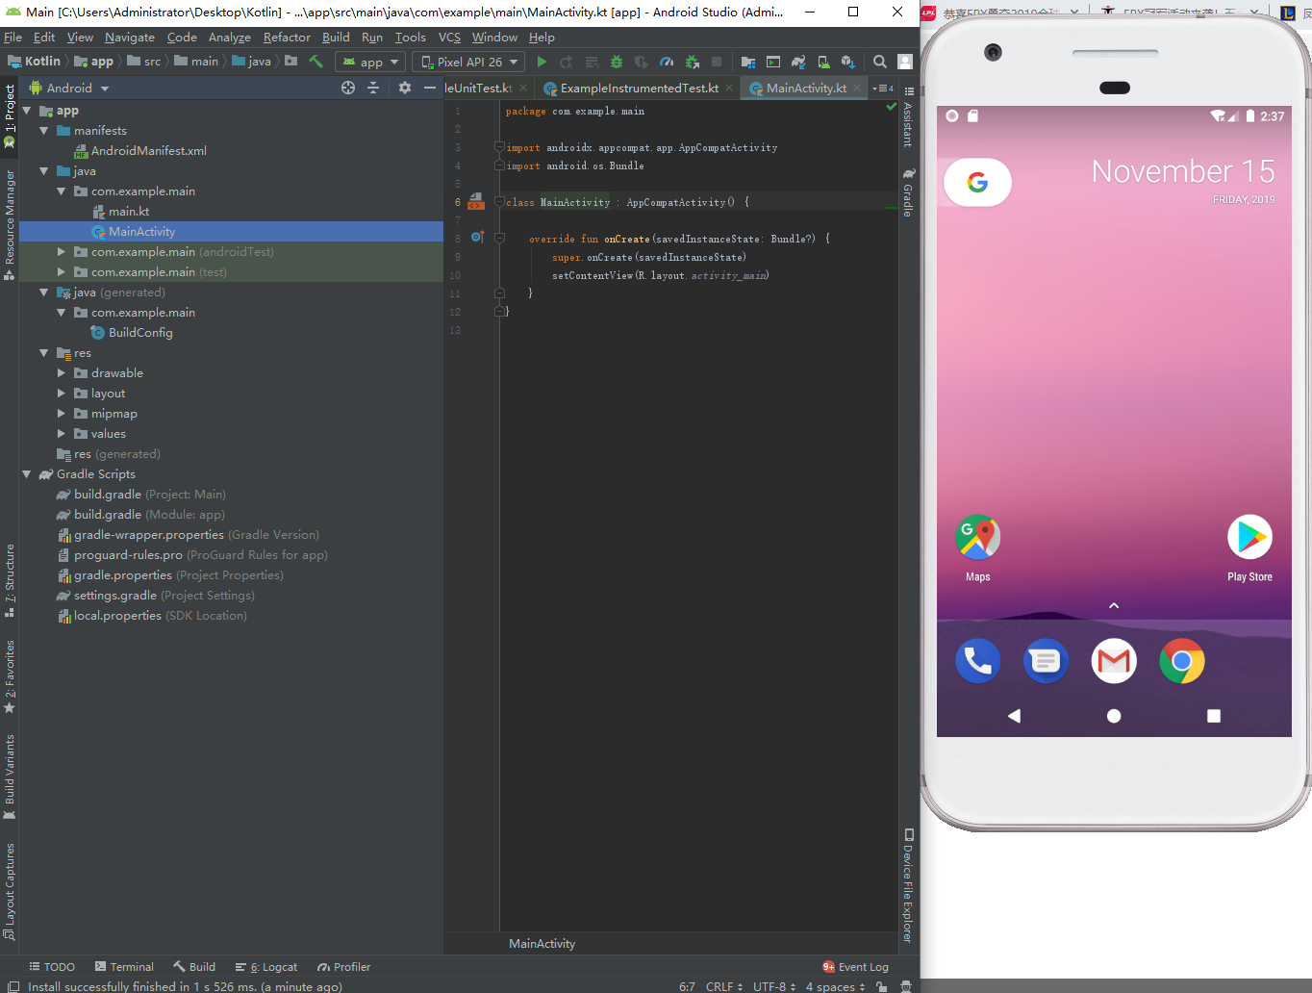Viewport: 1312px width, 993px height.
Task: Toggle the Build Variants side tool window
Action: coord(10,776)
